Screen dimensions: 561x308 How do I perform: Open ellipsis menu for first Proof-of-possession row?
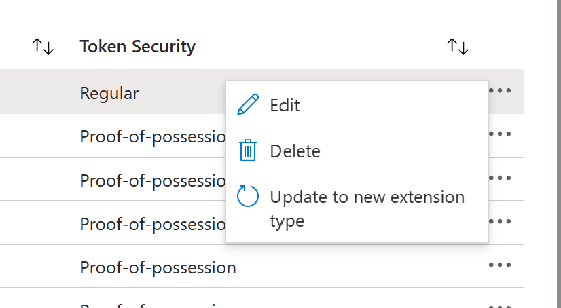pyautogui.click(x=500, y=134)
